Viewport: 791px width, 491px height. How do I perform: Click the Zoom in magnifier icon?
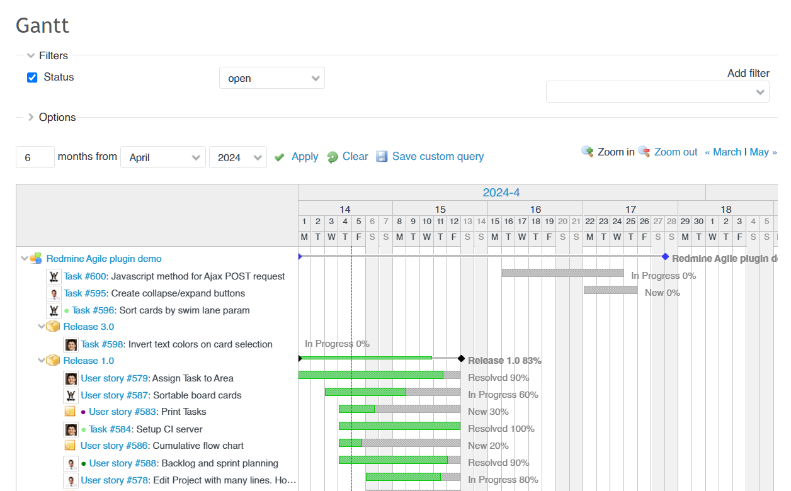pos(588,152)
